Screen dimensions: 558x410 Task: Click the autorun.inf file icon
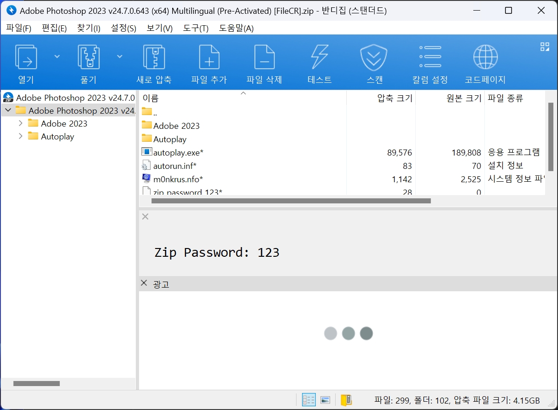pyautogui.click(x=146, y=166)
